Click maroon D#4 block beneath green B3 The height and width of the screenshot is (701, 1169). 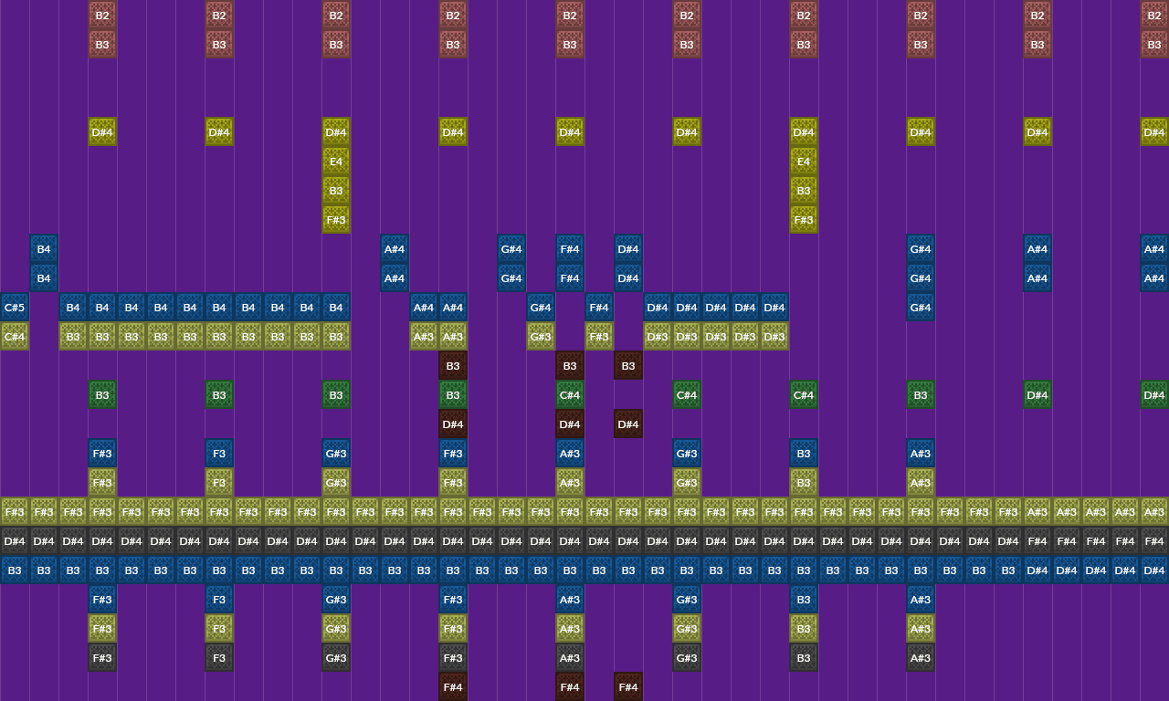click(453, 424)
